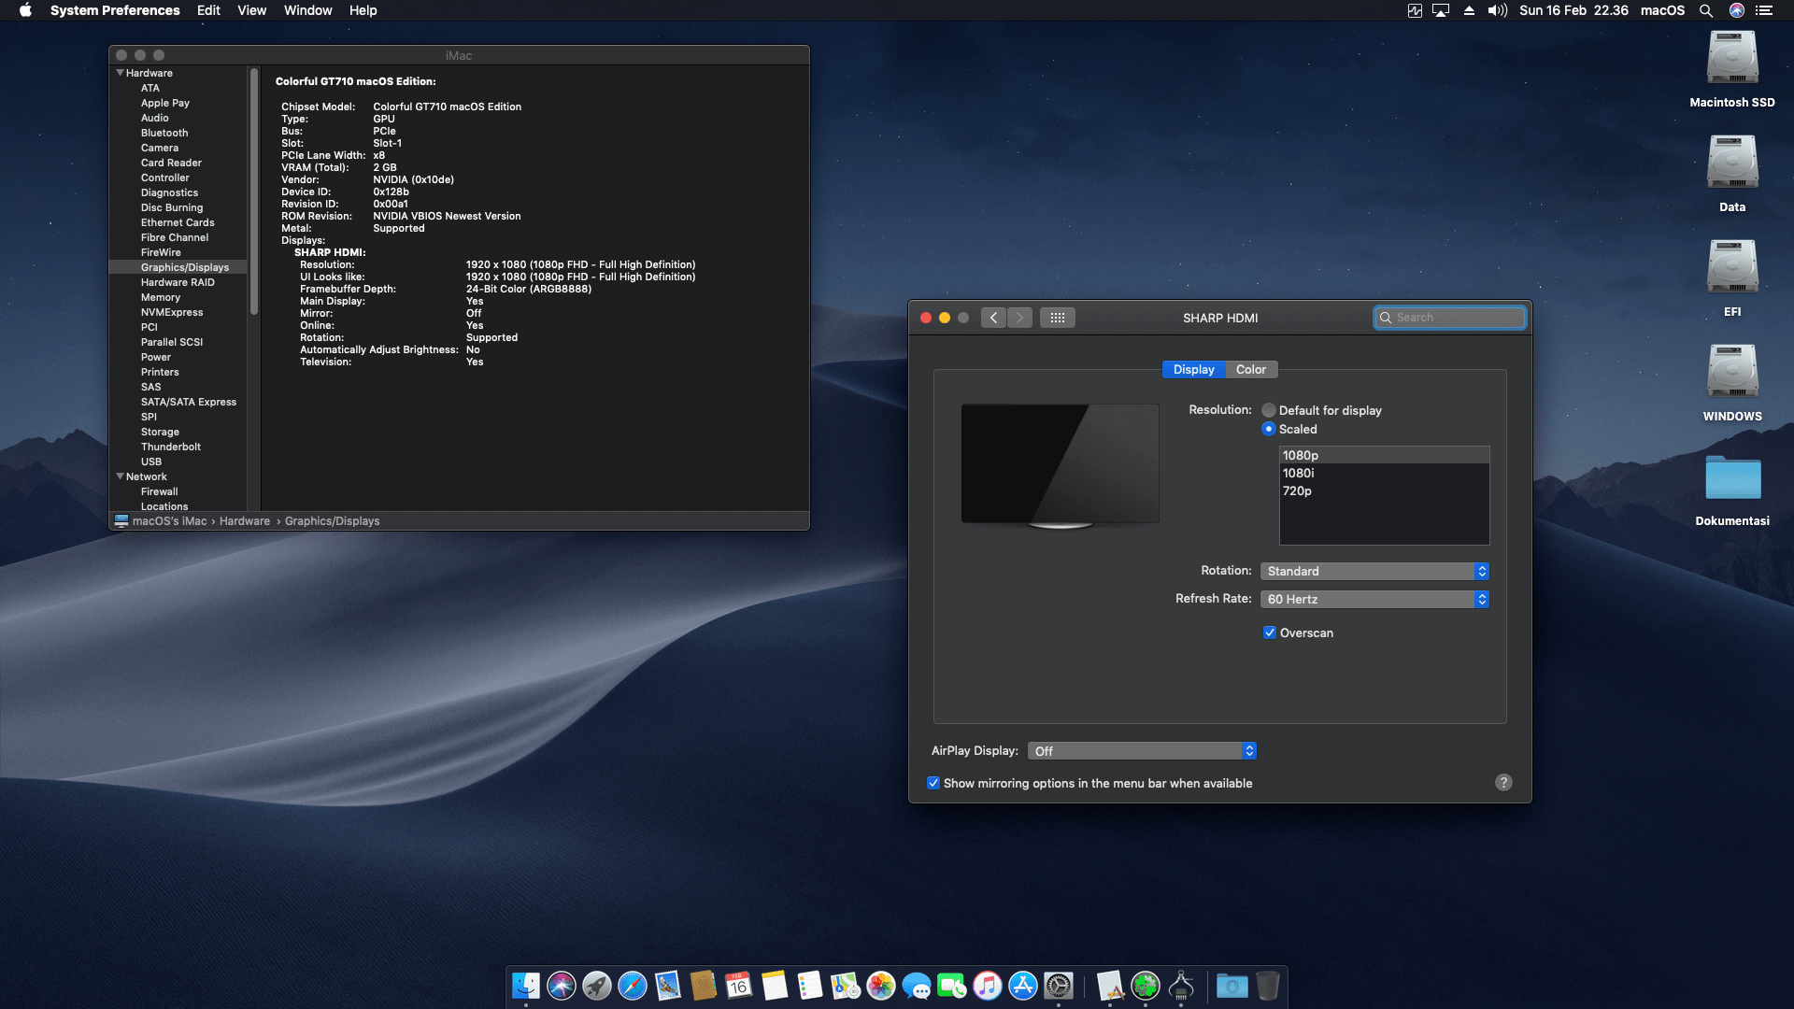Click the display preview thumbnail
The width and height of the screenshot is (1794, 1009).
pyautogui.click(x=1061, y=465)
